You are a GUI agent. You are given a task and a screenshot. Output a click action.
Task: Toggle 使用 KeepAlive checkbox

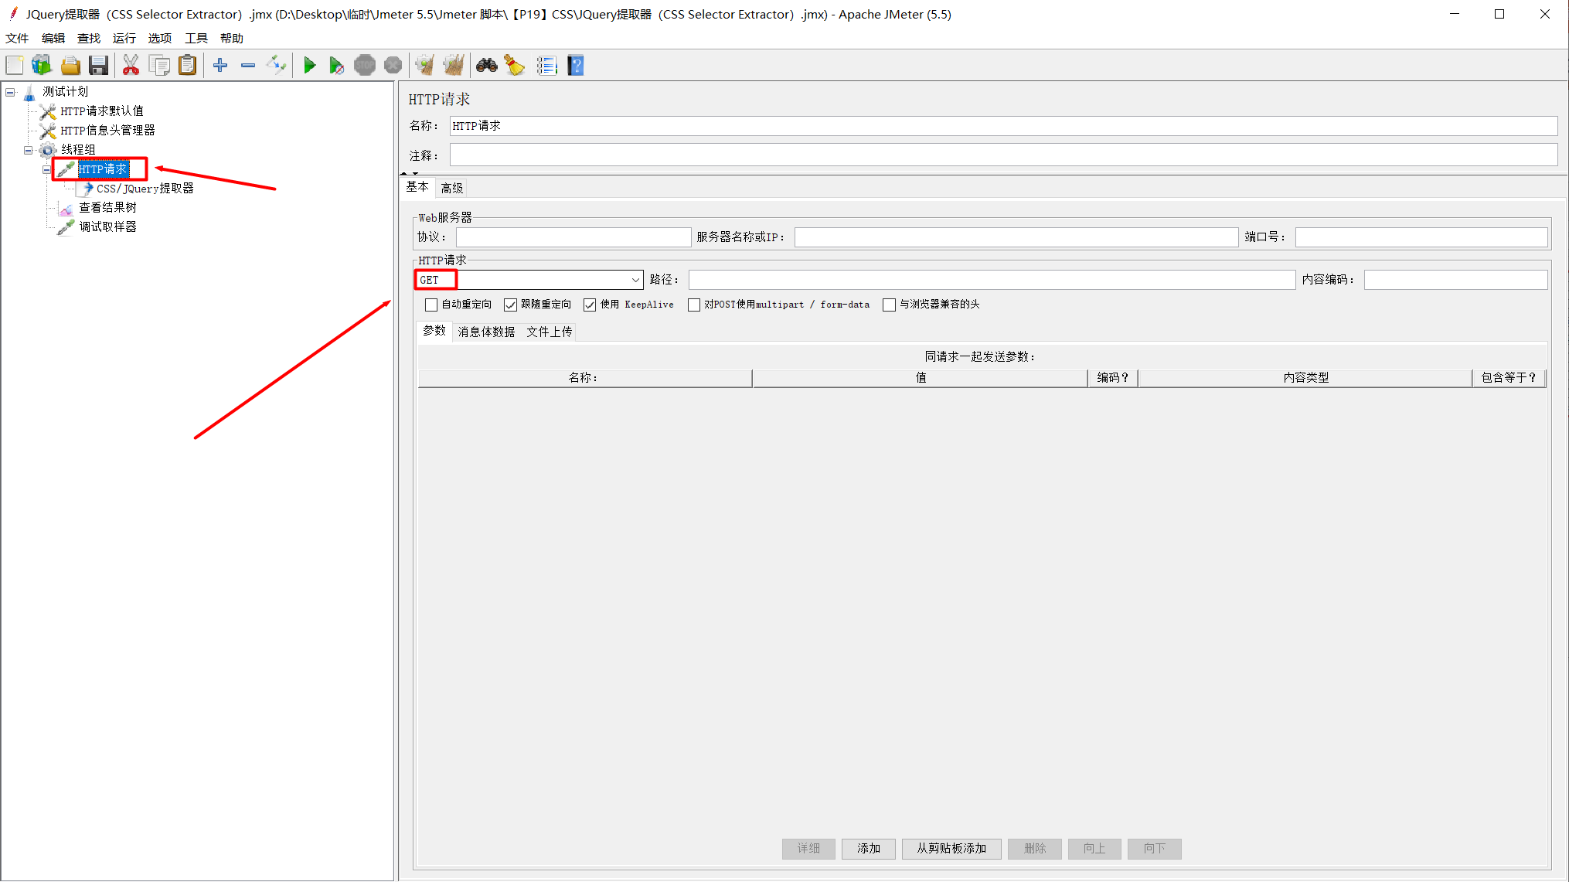[590, 305]
